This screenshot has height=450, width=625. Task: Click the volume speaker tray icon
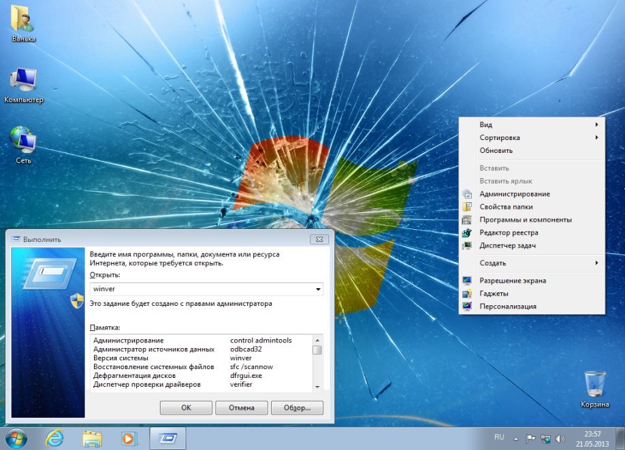coord(560,438)
